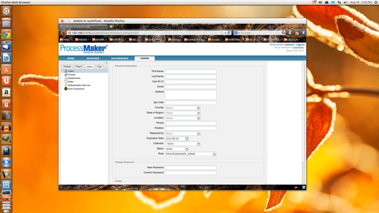The height and width of the screenshot is (213, 379).
Task: Open the Ubuntu Dash launcher
Action: pos(6,11)
